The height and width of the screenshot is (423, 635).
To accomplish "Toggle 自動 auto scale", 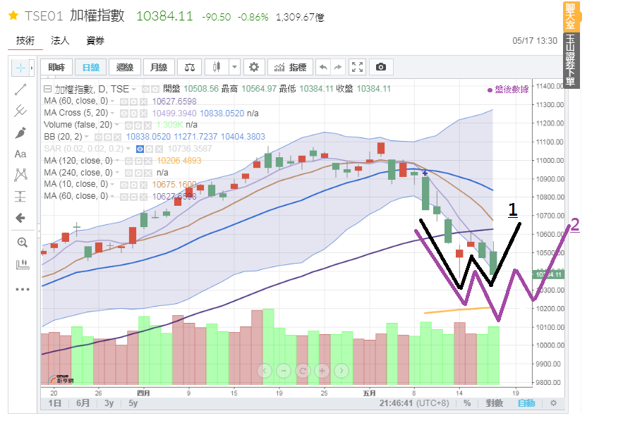I will tap(526, 403).
